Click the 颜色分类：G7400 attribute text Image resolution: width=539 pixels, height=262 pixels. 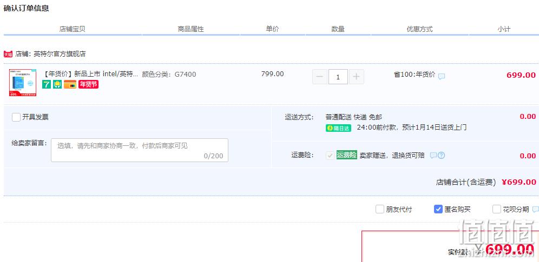[169, 75]
